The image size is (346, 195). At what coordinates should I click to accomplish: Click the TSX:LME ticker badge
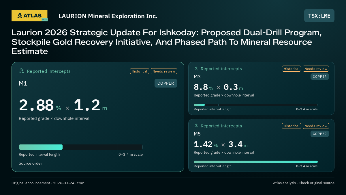tap(319, 16)
